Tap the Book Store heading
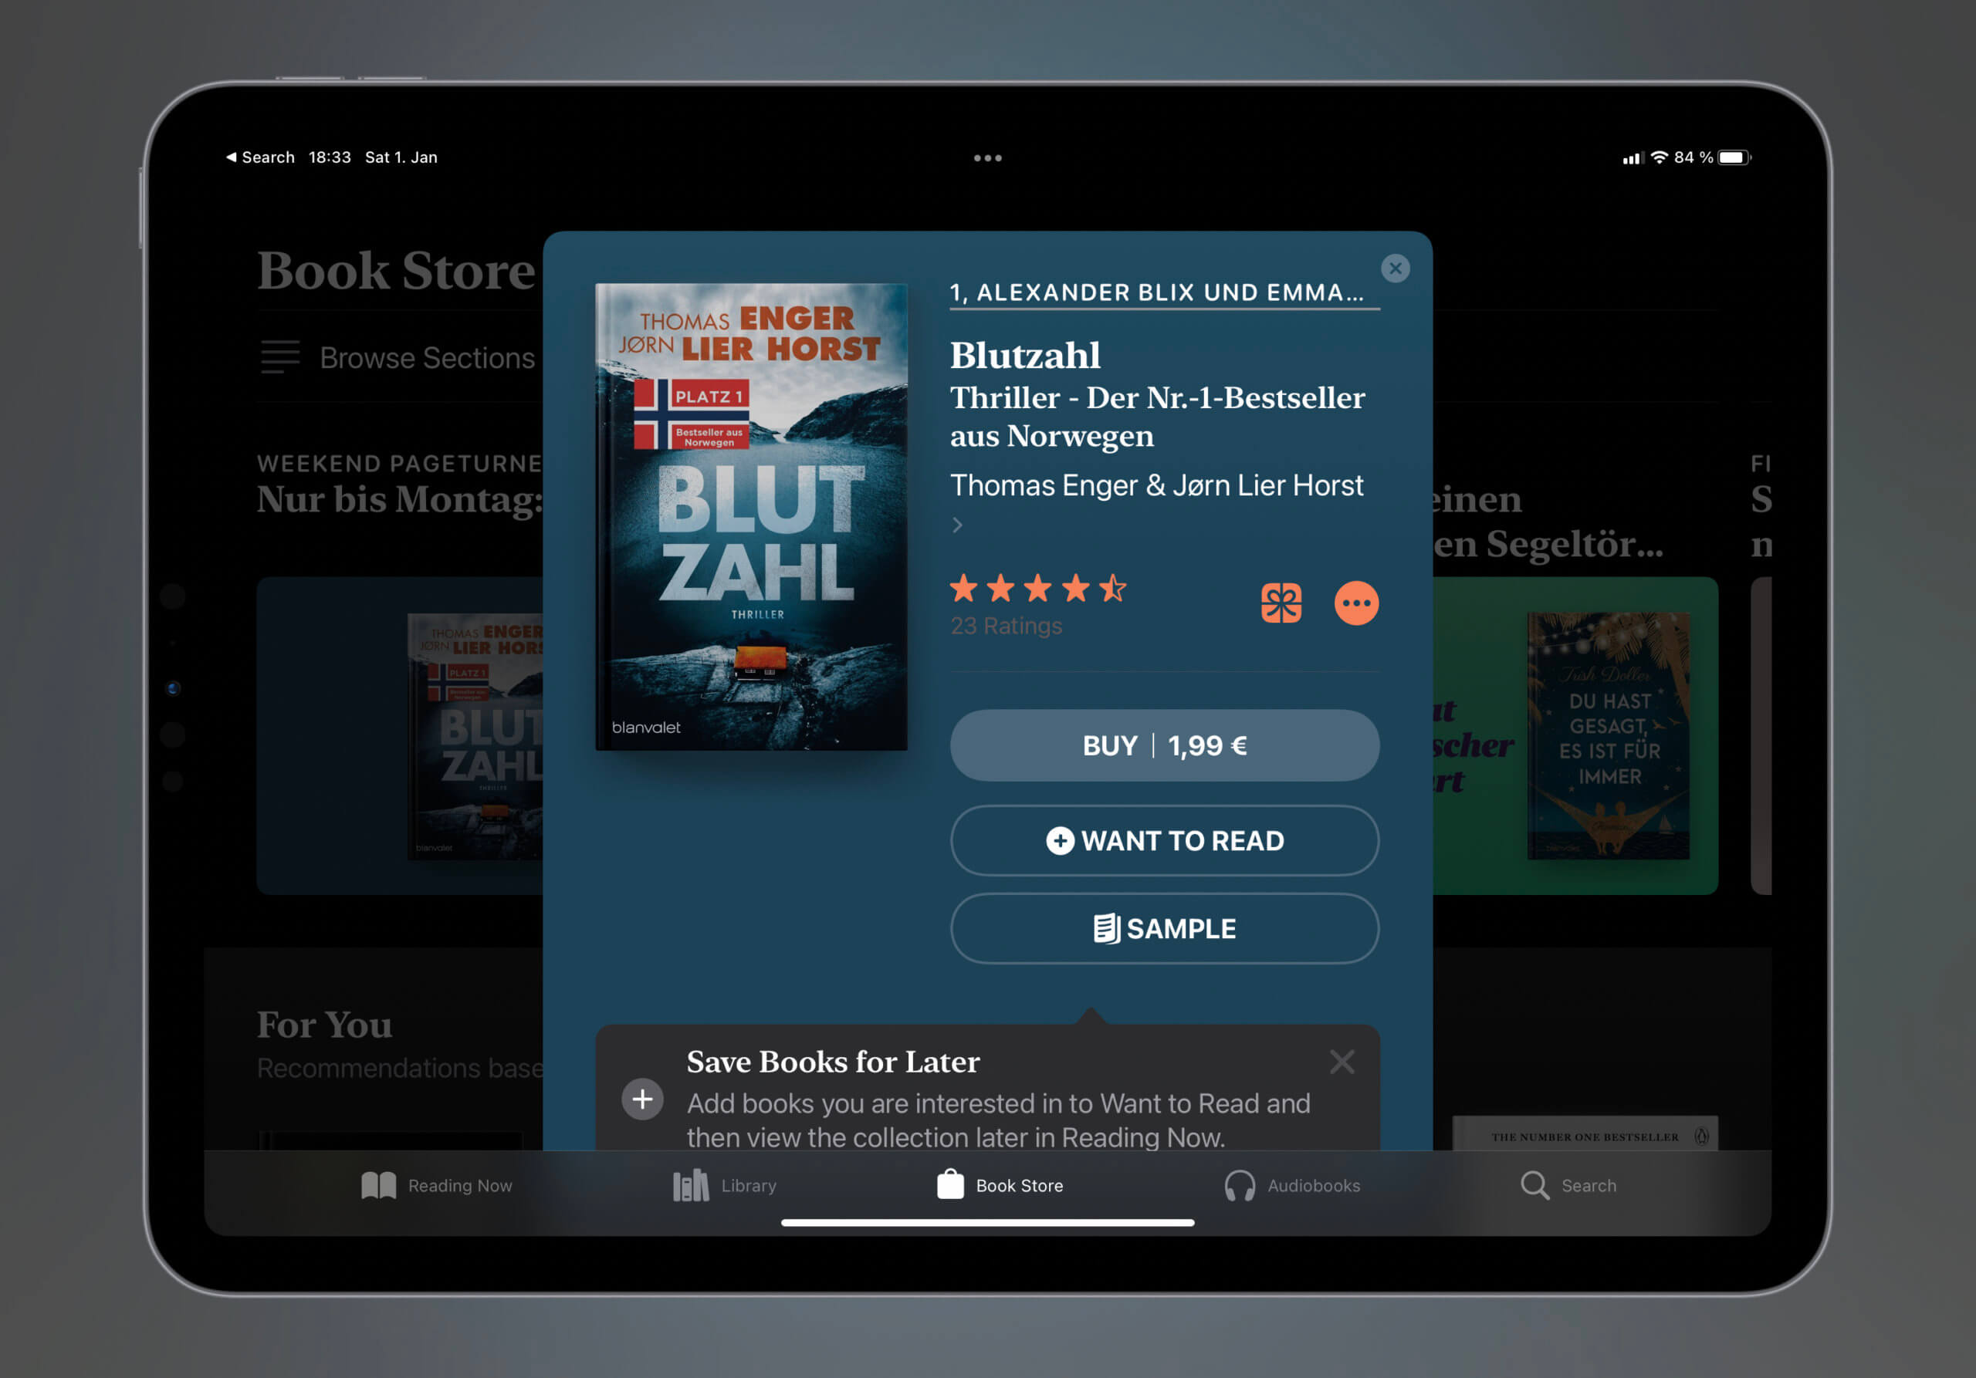Image resolution: width=1976 pixels, height=1378 pixels. pyautogui.click(x=396, y=271)
